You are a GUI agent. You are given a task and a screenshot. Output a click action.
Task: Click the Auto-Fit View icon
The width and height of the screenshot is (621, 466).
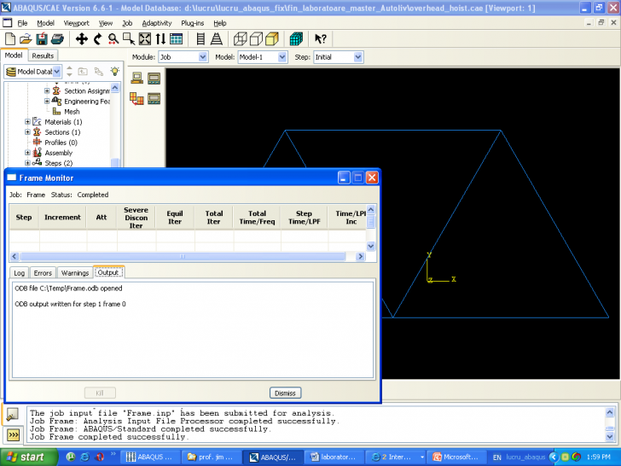pyautogui.click(x=144, y=39)
